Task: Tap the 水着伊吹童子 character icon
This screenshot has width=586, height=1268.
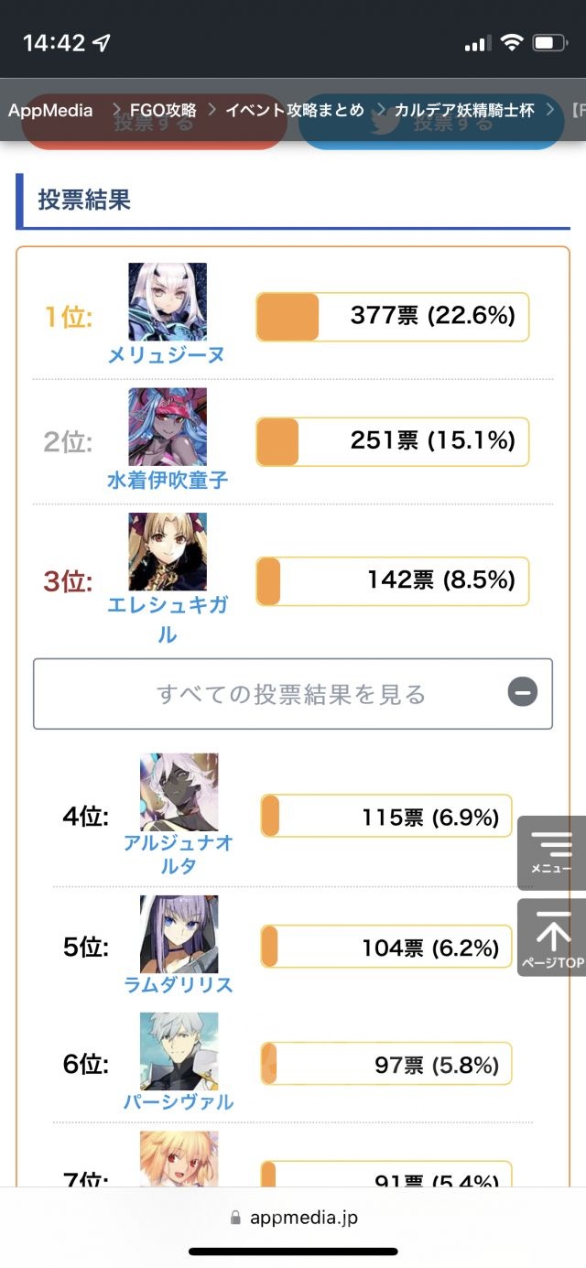Action: 168,426
